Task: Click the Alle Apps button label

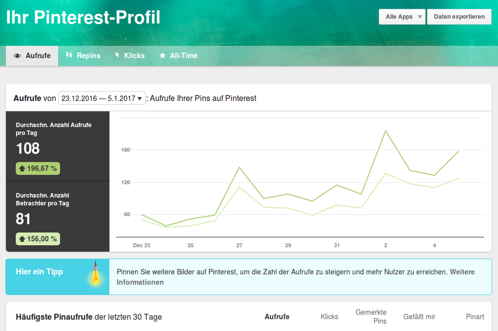Action: click(x=399, y=17)
